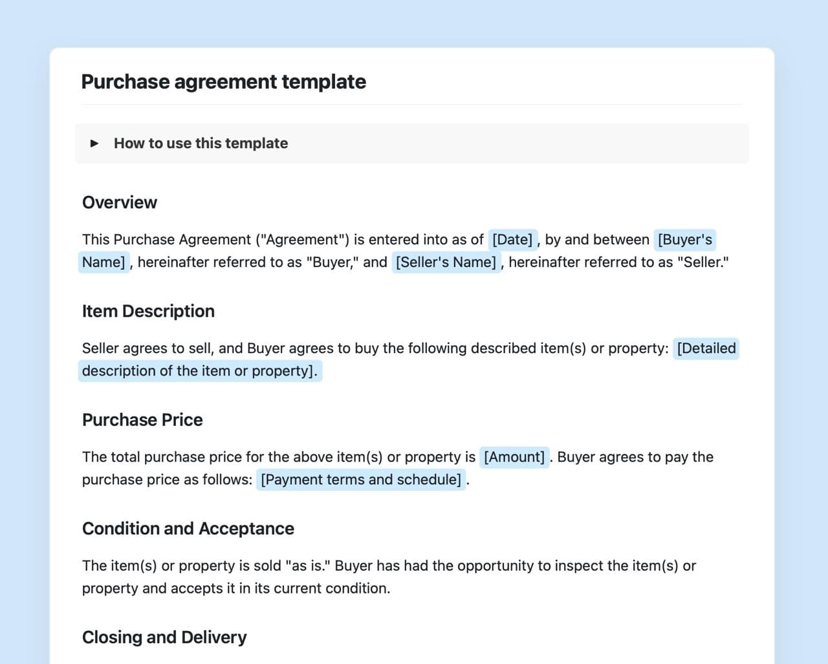Image resolution: width=828 pixels, height=664 pixels.
Task: Click the Name] placeholder continuation on second line
Action: 103,262
